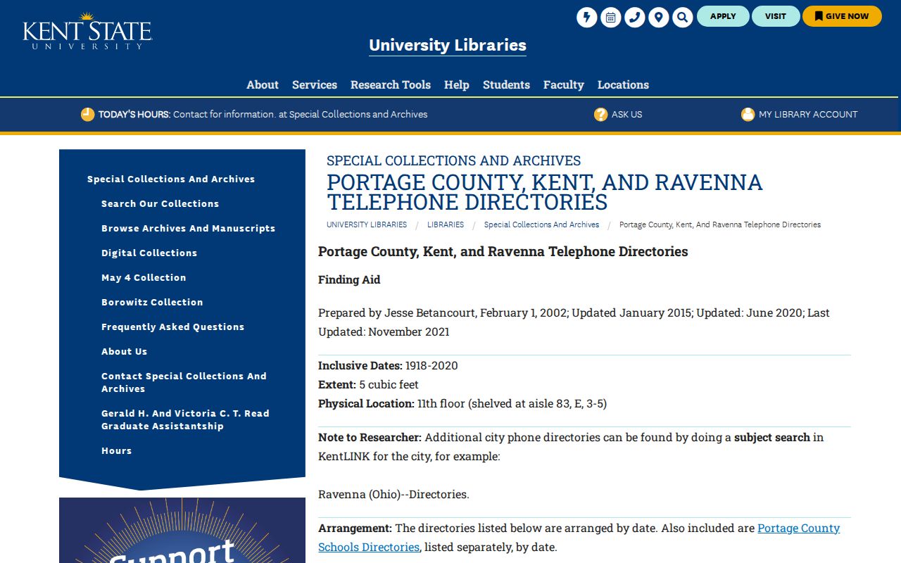Click the Special Collections And Archives breadcrumb
901x563 pixels.
(x=542, y=224)
